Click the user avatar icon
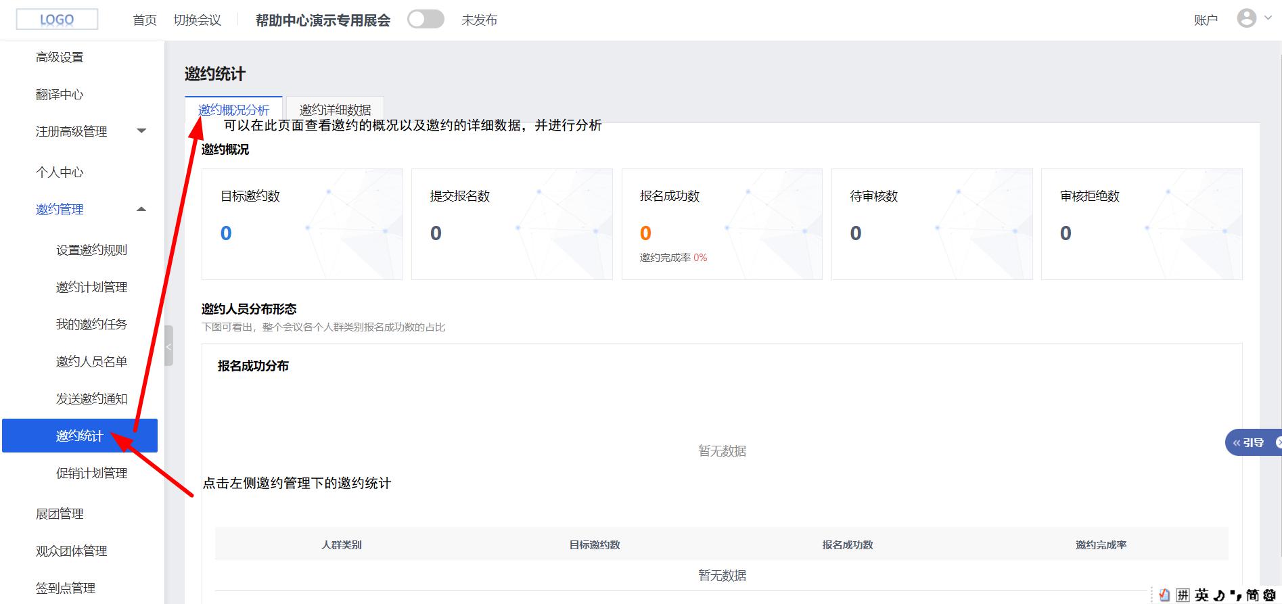The width and height of the screenshot is (1282, 604). coord(1246,18)
